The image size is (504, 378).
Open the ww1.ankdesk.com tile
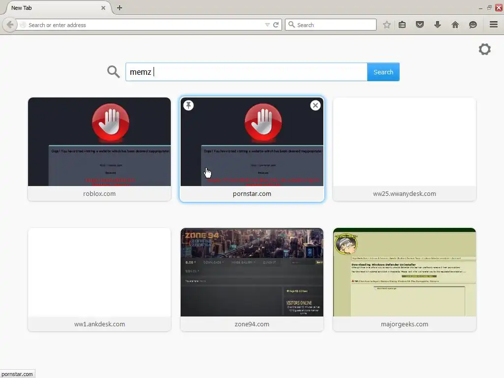pos(99,280)
